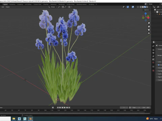Open the View Layer properties tab
Viewport: 162px width, 121px height.
153,56
